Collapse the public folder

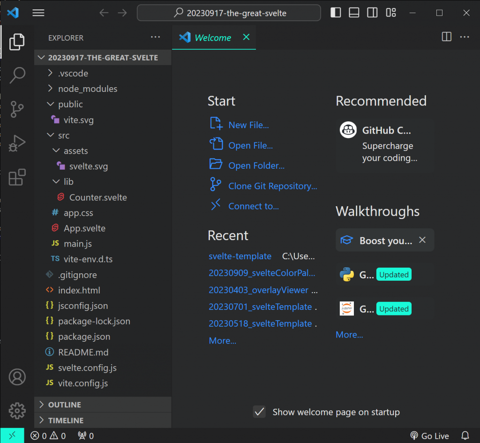coord(103,104)
